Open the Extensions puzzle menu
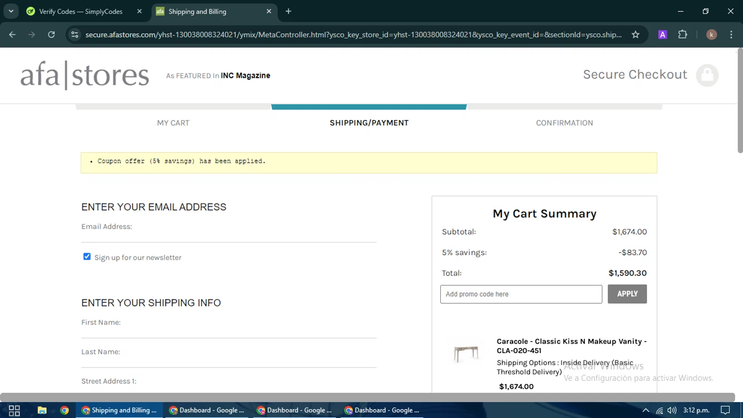Image resolution: width=743 pixels, height=418 pixels. (683, 35)
